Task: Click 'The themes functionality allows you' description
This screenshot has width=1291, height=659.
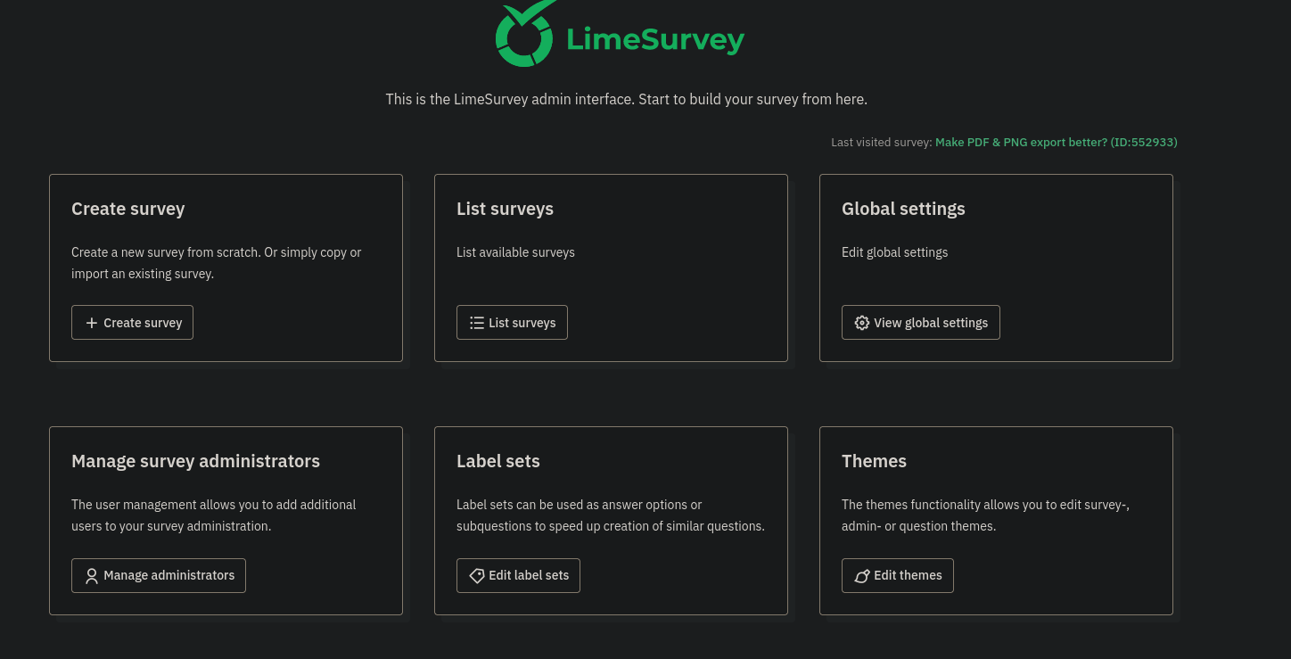Action: [985, 515]
